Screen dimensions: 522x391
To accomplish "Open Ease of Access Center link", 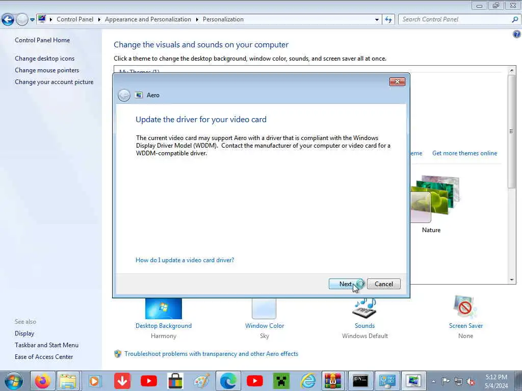I will tap(44, 357).
